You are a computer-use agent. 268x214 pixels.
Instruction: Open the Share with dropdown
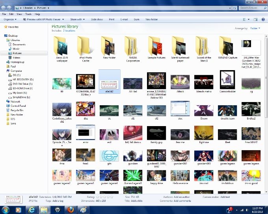pyautogui.click(x=77, y=19)
